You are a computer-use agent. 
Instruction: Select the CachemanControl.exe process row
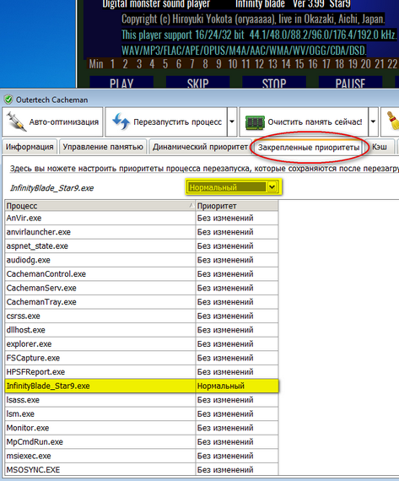142,274
